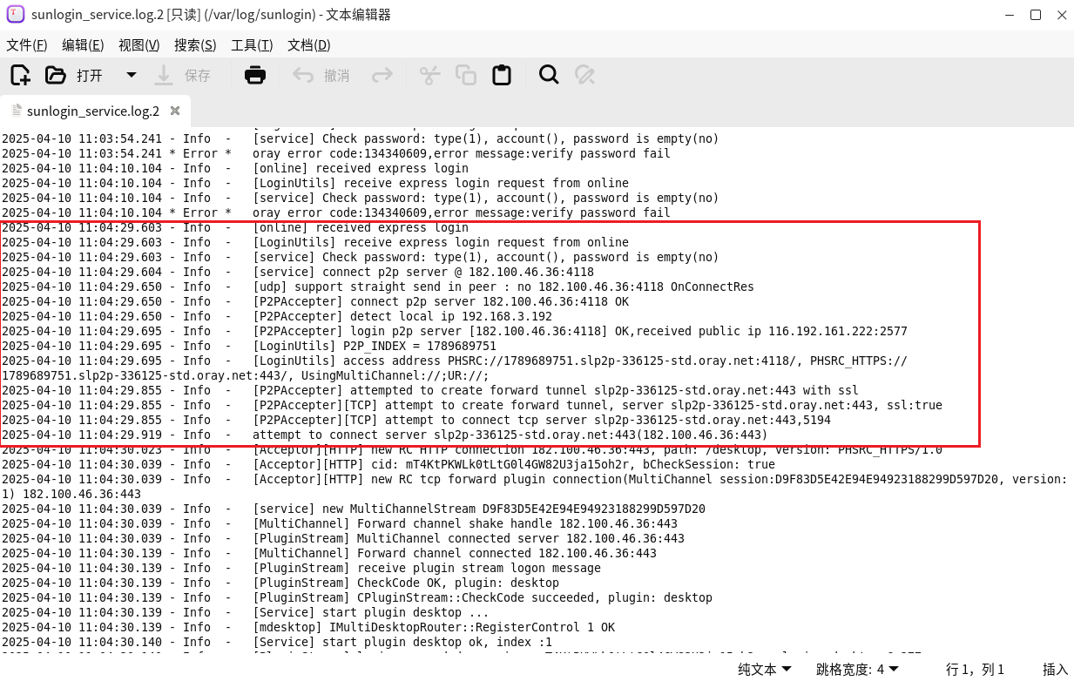Expand the 跳格宽度 tab width dropdown

pyautogui.click(x=857, y=669)
